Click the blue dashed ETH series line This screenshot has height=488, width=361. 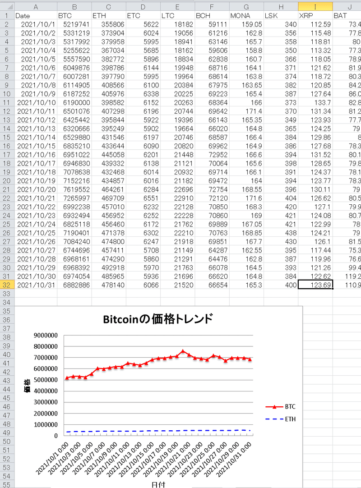point(158,431)
